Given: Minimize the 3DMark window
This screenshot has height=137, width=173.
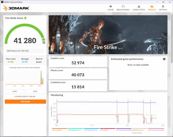Looking at the screenshot, I should pos(157,2).
